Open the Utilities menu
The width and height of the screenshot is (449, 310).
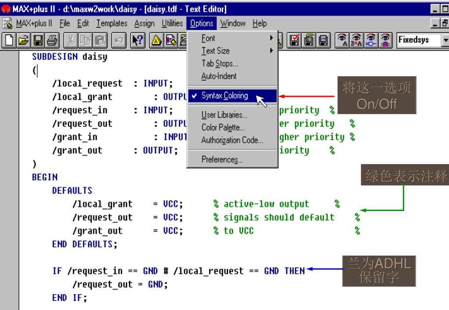tap(172, 24)
